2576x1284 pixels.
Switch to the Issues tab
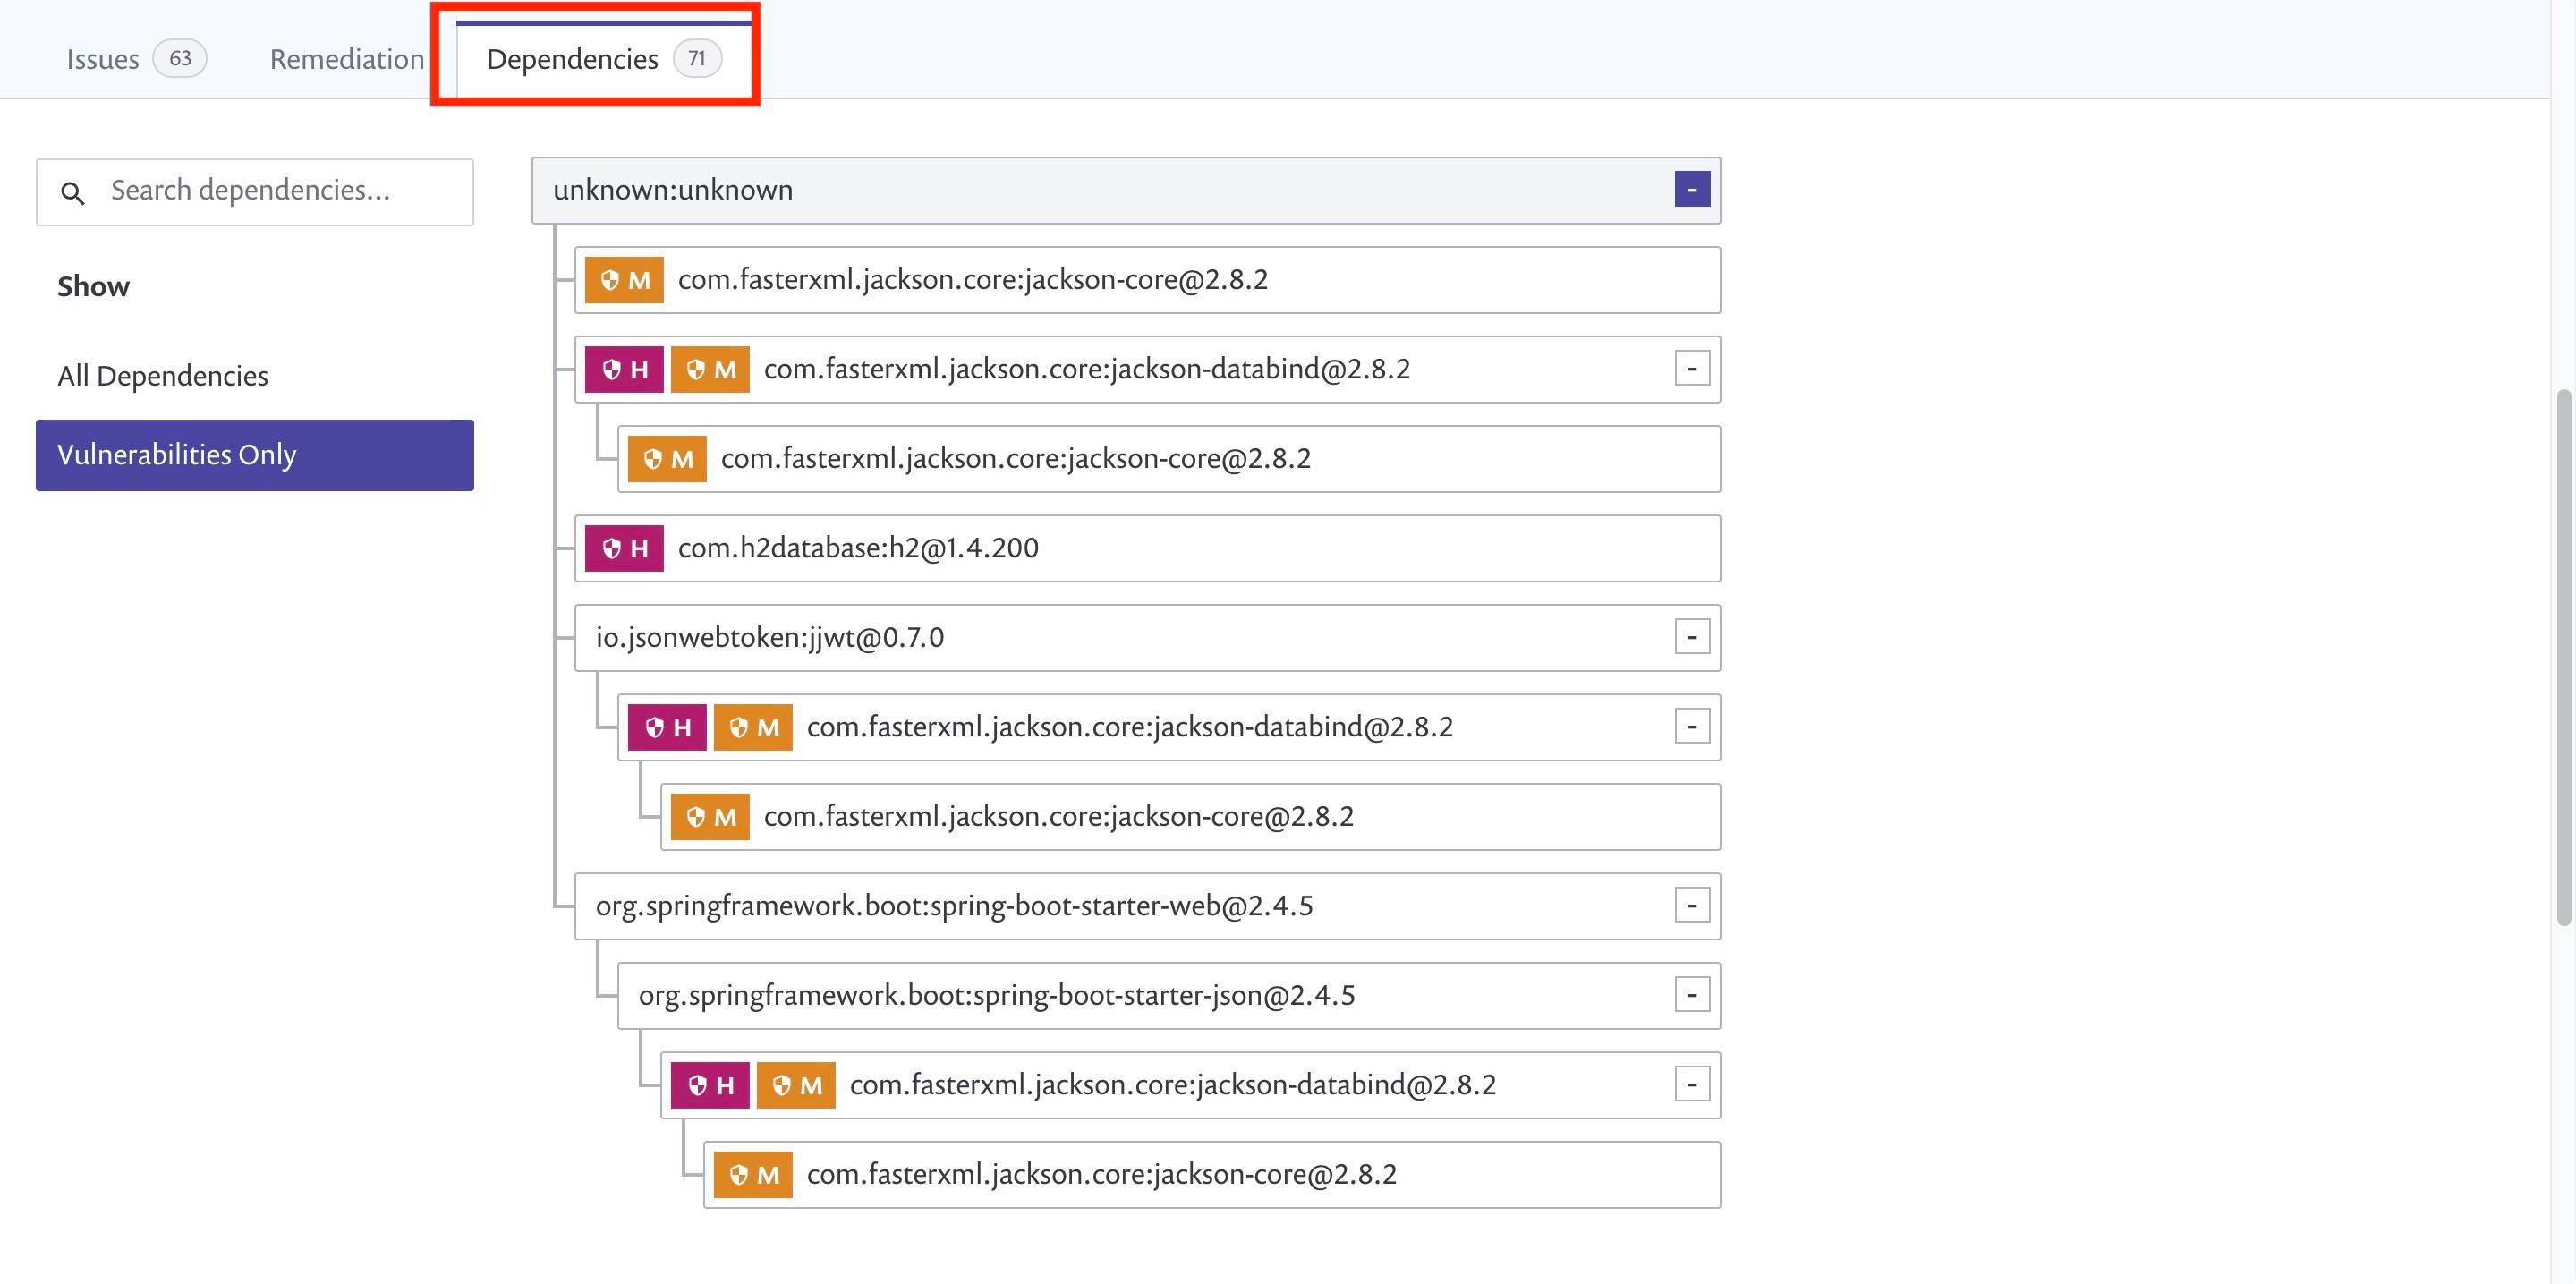tap(135, 59)
